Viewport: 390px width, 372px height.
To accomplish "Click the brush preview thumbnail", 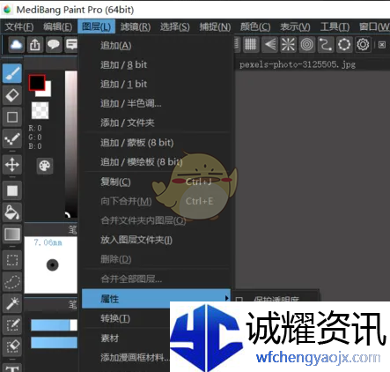I will pyautogui.click(x=51, y=265).
